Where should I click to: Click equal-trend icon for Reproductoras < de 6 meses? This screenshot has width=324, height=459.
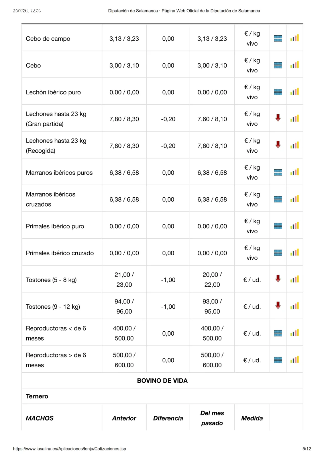tap(278, 333)
